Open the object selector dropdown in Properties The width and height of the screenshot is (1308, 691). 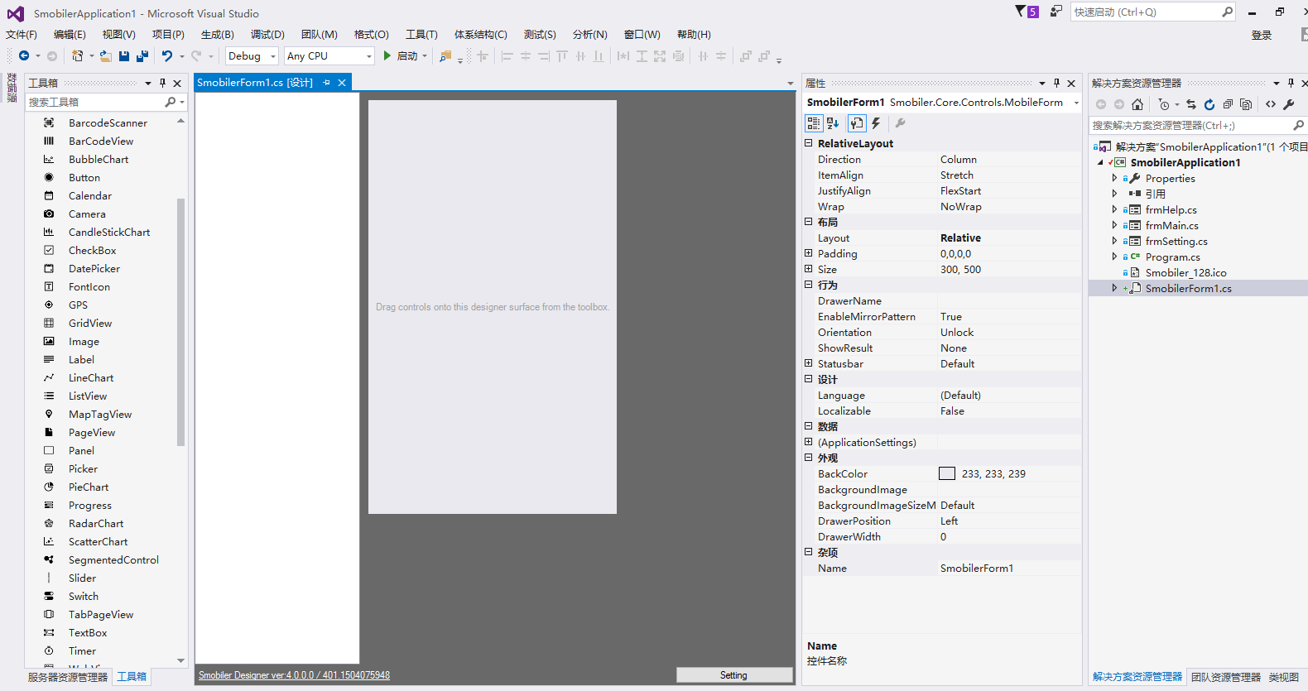[x=1076, y=103]
